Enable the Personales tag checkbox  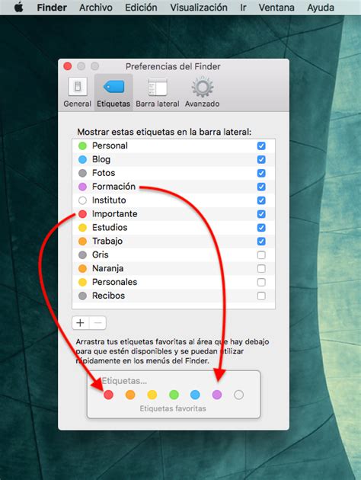point(261,282)
